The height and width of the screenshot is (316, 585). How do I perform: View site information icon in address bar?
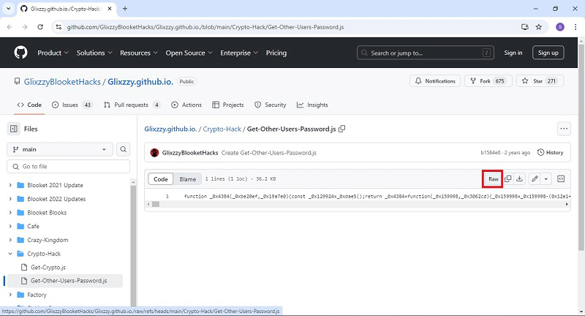tap(58, 27)
